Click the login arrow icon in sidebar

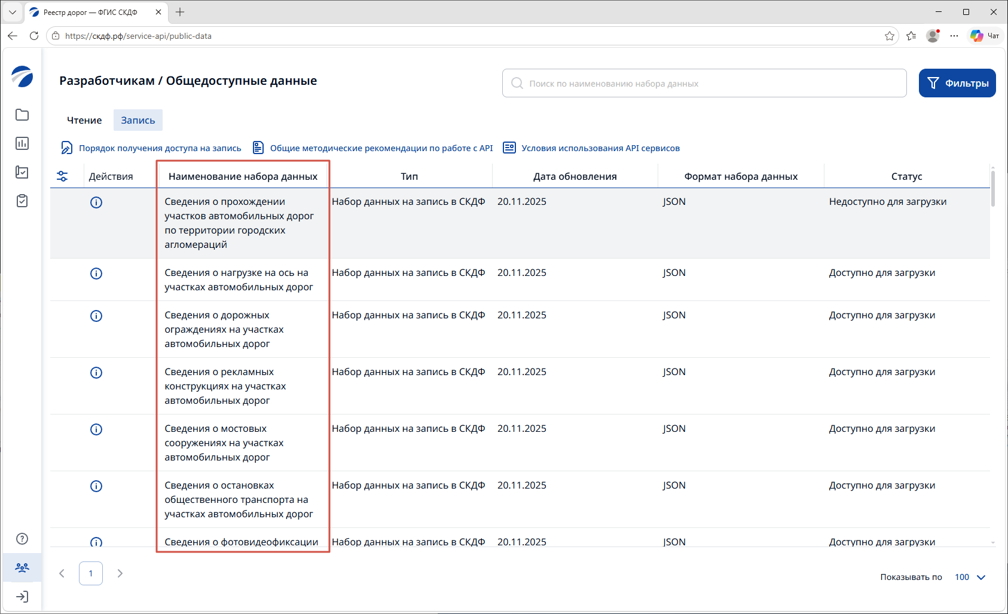(22, 597)
